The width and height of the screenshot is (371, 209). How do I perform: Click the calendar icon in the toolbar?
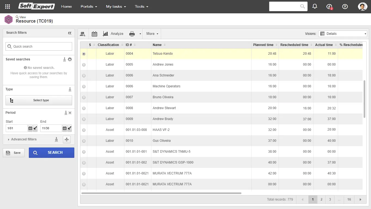[x=94, y=34]
